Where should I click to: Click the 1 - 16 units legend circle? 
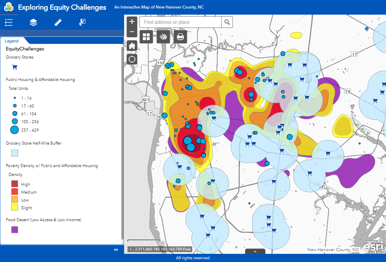click(x=15, y=98)
